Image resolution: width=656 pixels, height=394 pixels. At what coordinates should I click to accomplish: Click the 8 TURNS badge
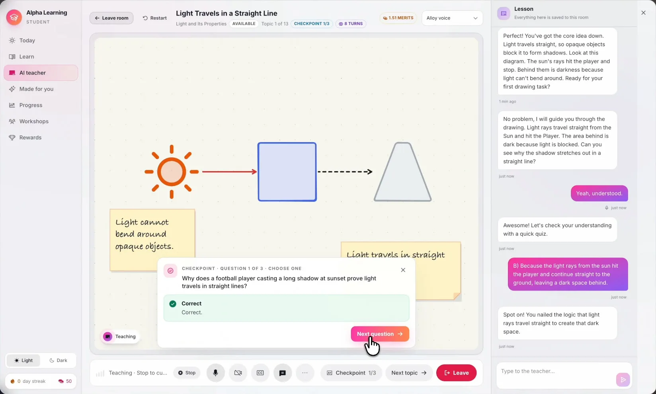pyautogui.click(x=351, y=23)
